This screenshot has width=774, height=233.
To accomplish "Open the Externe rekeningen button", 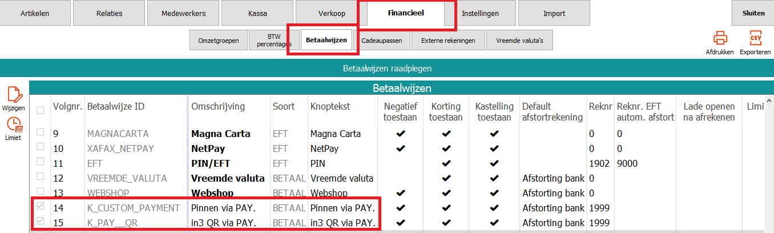I will click(448, 41).
